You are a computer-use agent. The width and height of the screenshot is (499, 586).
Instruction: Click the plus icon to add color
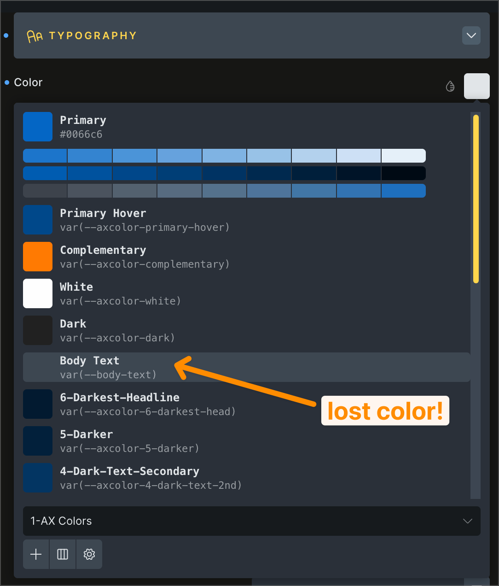coord(36,554)
